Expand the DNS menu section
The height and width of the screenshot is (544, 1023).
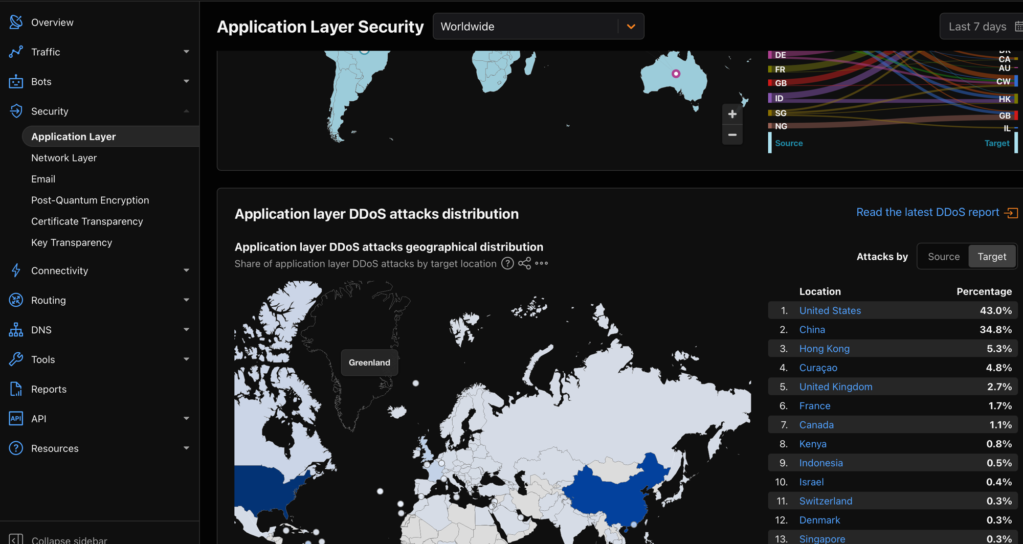(x=186, y=330)
